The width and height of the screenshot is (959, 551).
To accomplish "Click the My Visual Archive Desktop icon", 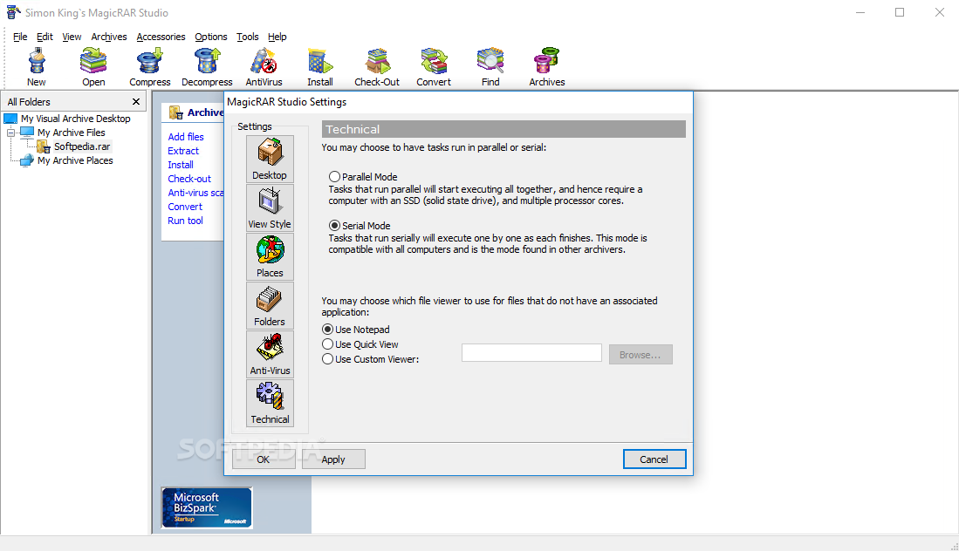I will pos(10,119).
